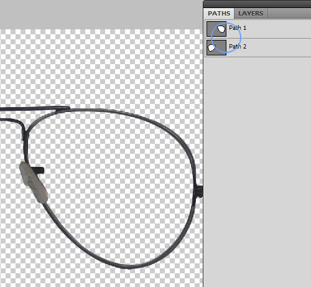Switch to the LAYERS tab

251,14
